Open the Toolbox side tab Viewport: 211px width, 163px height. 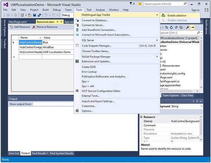(x=5, y=44)
